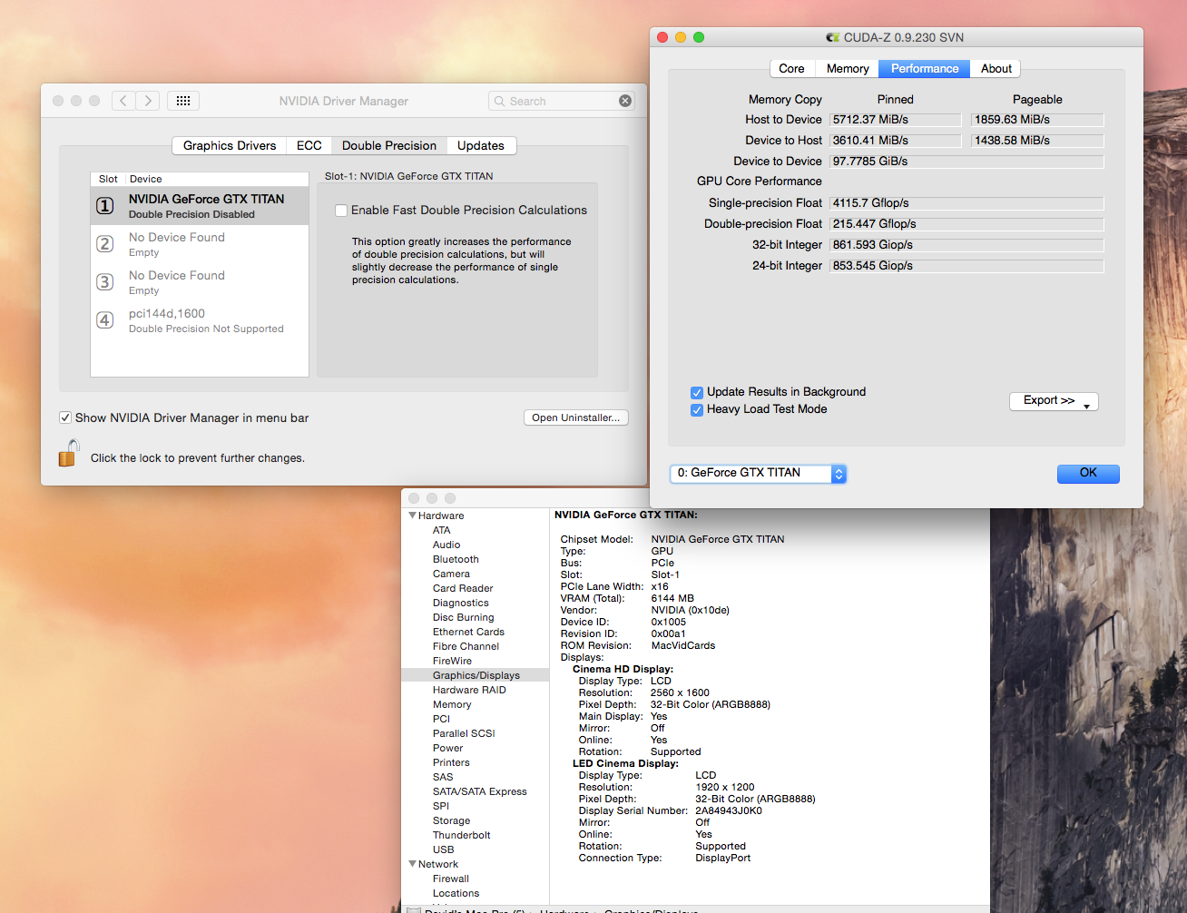Select slot 1 icon for GTX TITAN

click(x=105, y=206)
